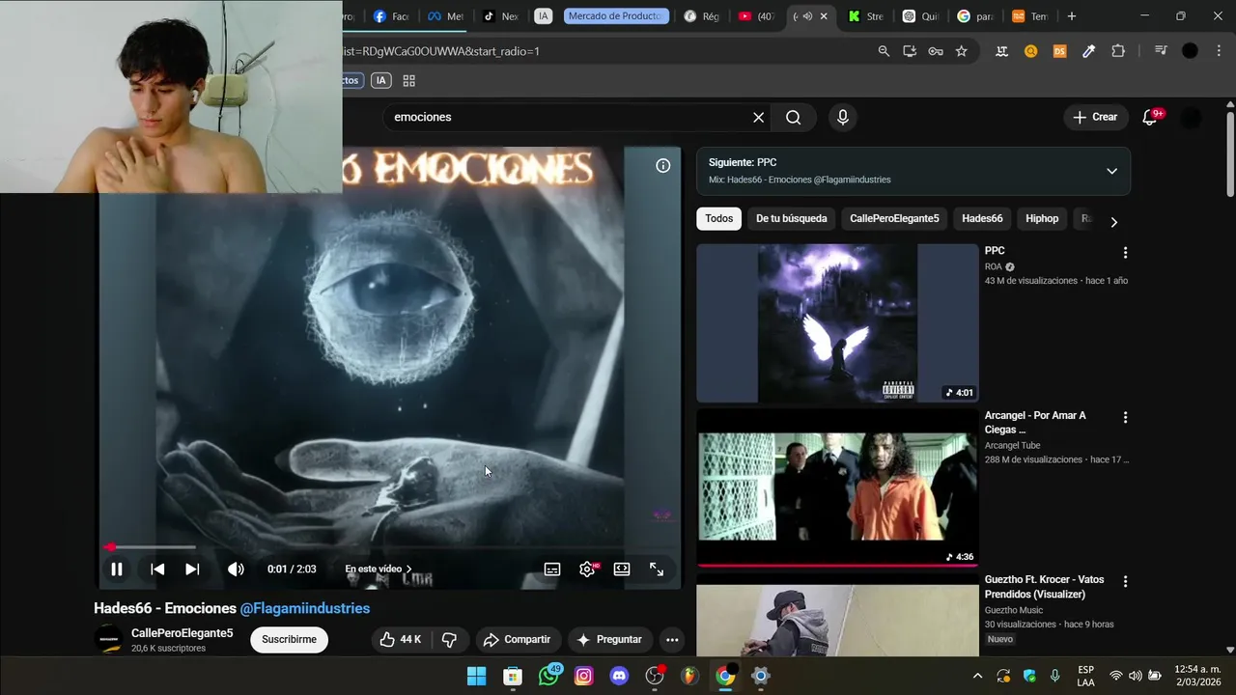Open Instagram from the taskbar
Screen dimensions: 1236x695
coord(583,677)
